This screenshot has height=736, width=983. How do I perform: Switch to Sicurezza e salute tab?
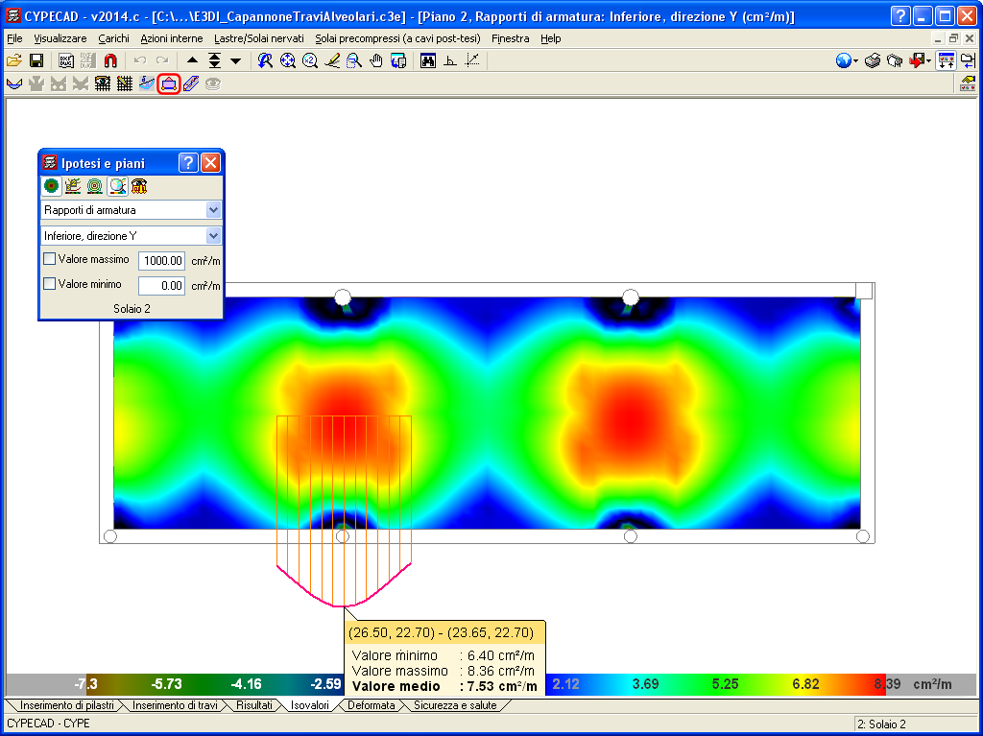click(455, 705)
